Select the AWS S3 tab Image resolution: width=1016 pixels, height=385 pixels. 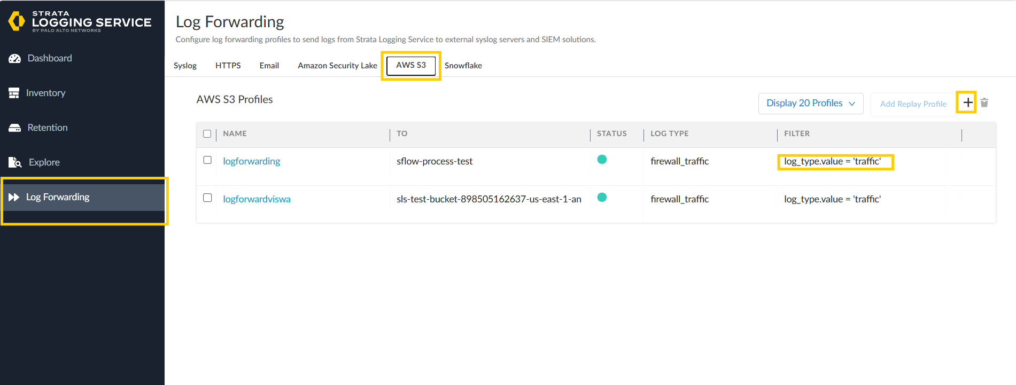point(411,65)
